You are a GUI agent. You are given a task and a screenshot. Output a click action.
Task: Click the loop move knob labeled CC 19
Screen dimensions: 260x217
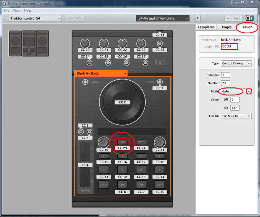click(x=104, y=142)
